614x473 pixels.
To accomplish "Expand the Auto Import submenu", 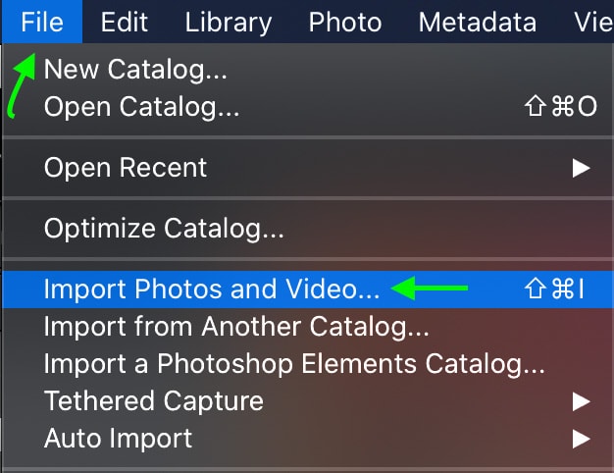I will click(308, 438).
